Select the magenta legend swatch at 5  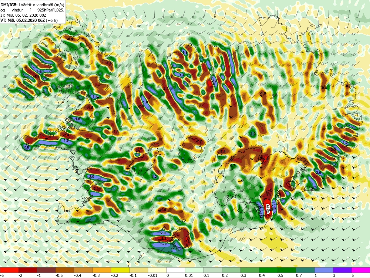click(x=361, y=270)
